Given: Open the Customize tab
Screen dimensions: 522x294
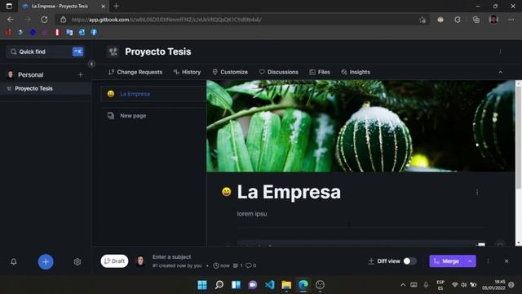Looking at the screenshot, I should 230,72.
